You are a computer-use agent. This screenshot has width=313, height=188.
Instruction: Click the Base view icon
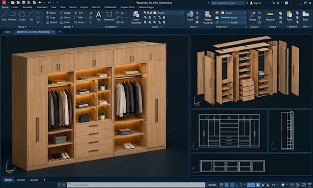(306, 16)
